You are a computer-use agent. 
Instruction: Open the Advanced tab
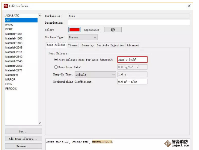[x=133, y=45]
